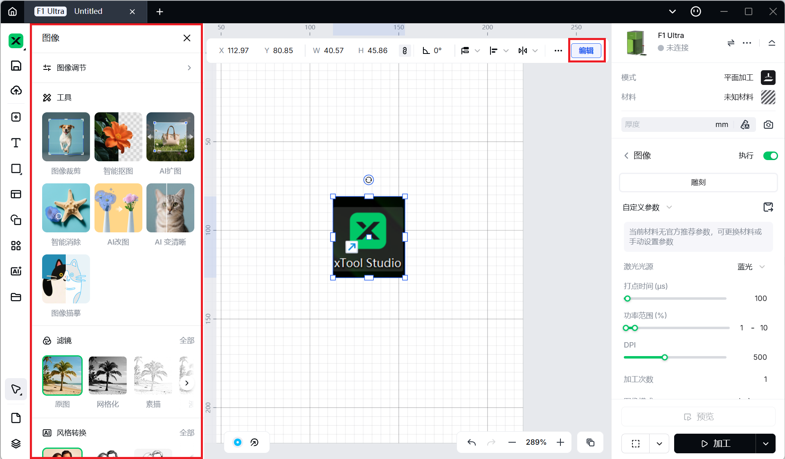Viewport: 785px width, 459px height.
Task: Switch to the F1 Ultra Untitled tab
Action: [x=86, y=11]
